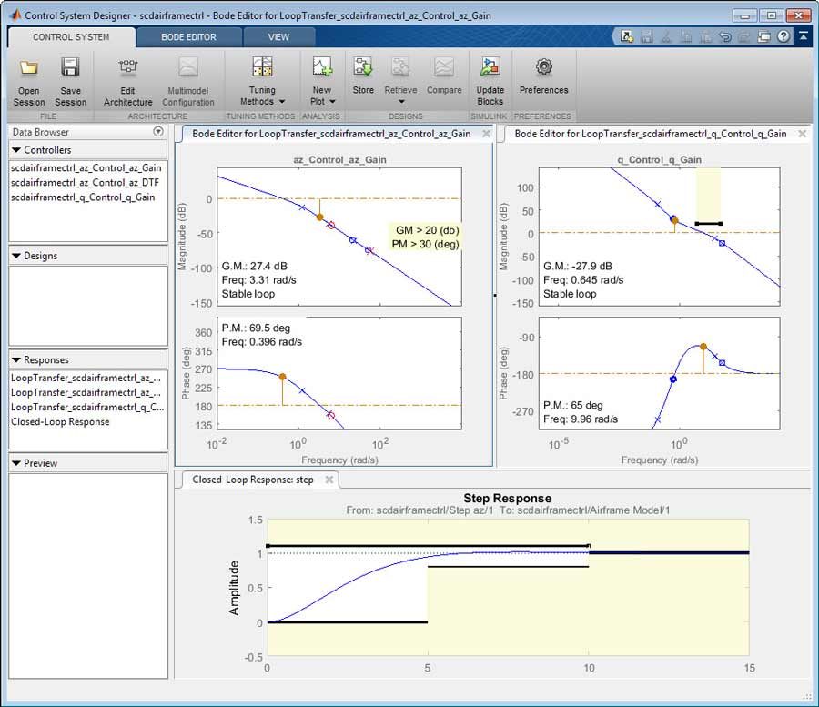Collapse the Controllers section
The height and width of the screenshot is (707, 819).
coord(16,150)
